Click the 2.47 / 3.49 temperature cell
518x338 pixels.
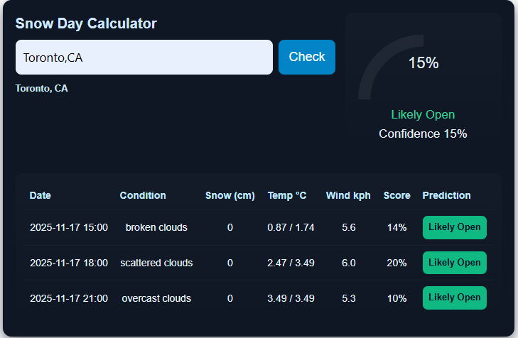click(291, 263)
